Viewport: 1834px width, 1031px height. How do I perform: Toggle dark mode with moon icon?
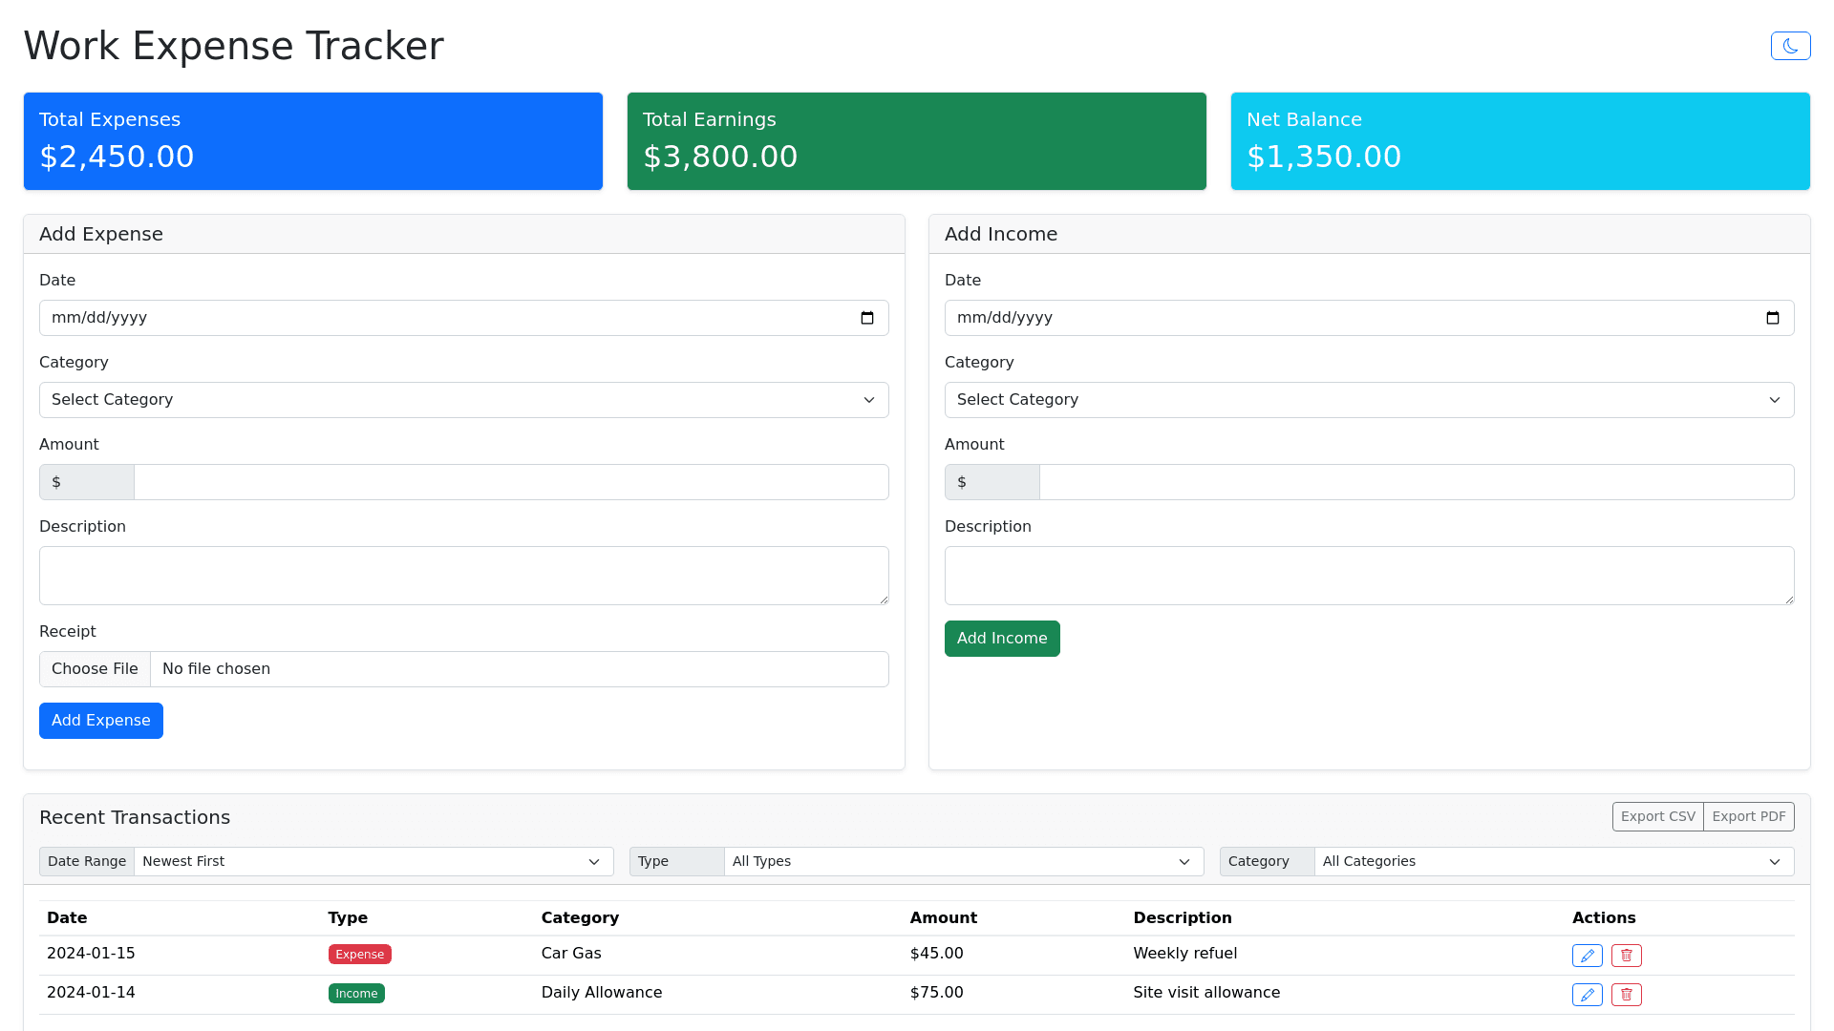click(1790, 46)
